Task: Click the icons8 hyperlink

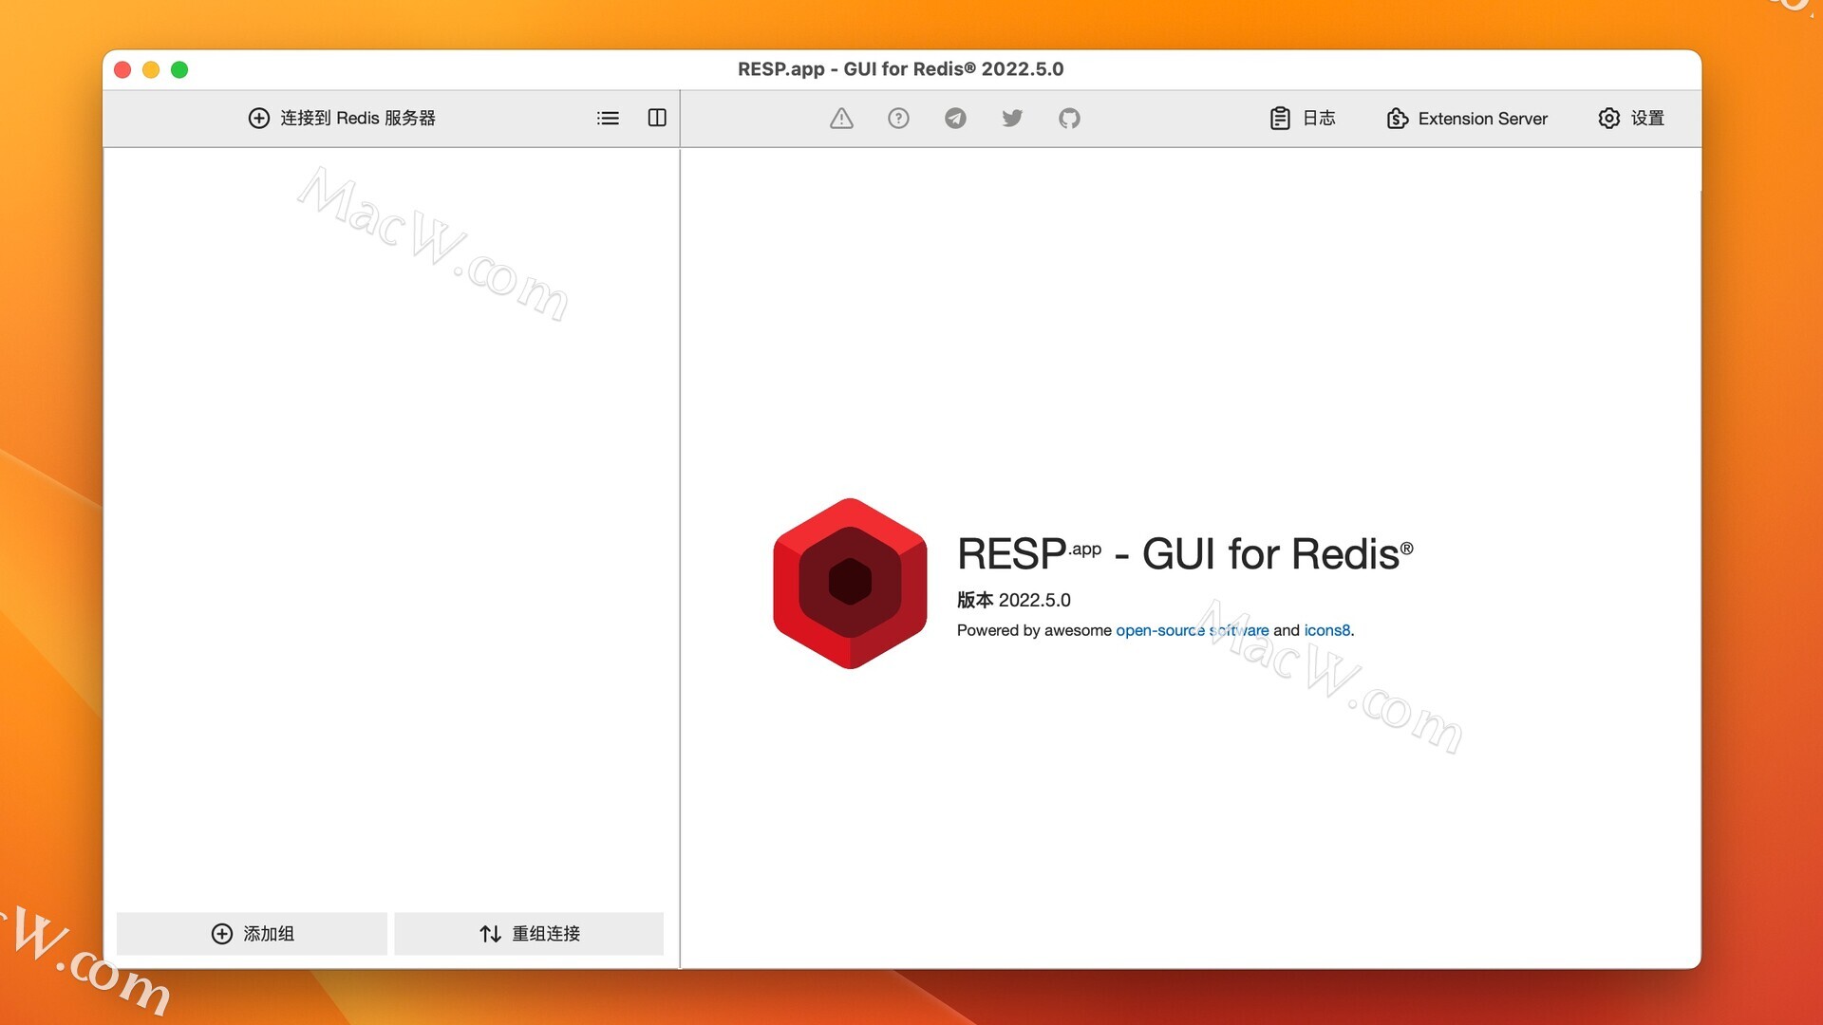Action: tap(1325, 629)
